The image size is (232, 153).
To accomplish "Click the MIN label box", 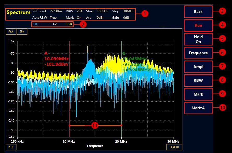I will [x=11, y=147].
